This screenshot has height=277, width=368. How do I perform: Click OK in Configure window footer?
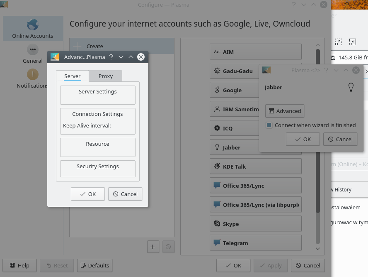click(x=233, y=265)
